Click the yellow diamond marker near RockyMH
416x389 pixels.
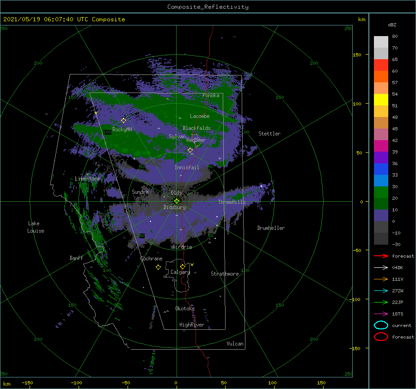(123, 121)
